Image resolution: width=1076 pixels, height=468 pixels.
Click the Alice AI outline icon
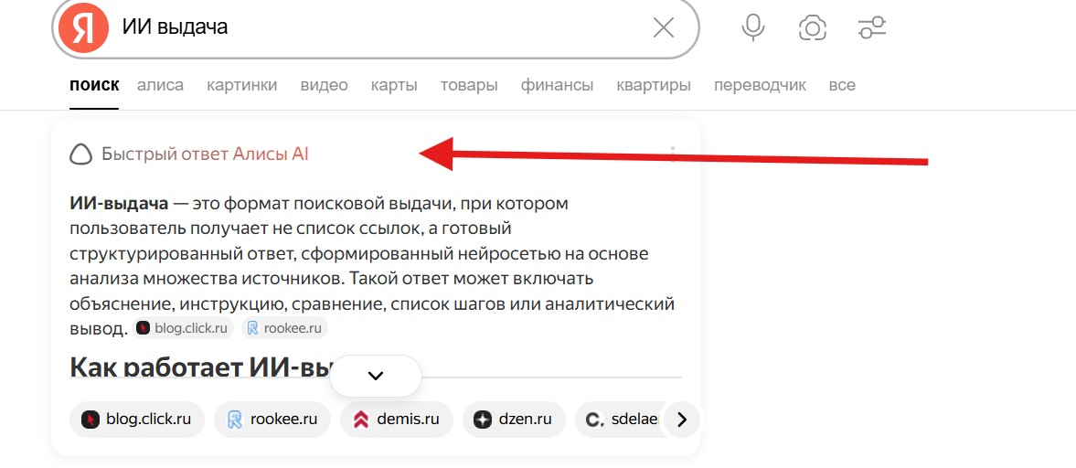click(81, 154)
